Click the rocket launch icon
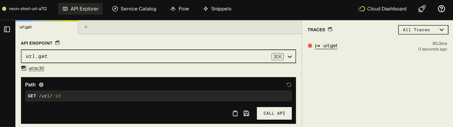This screenshot has height=127, width=453. click(x=422, y=9)
